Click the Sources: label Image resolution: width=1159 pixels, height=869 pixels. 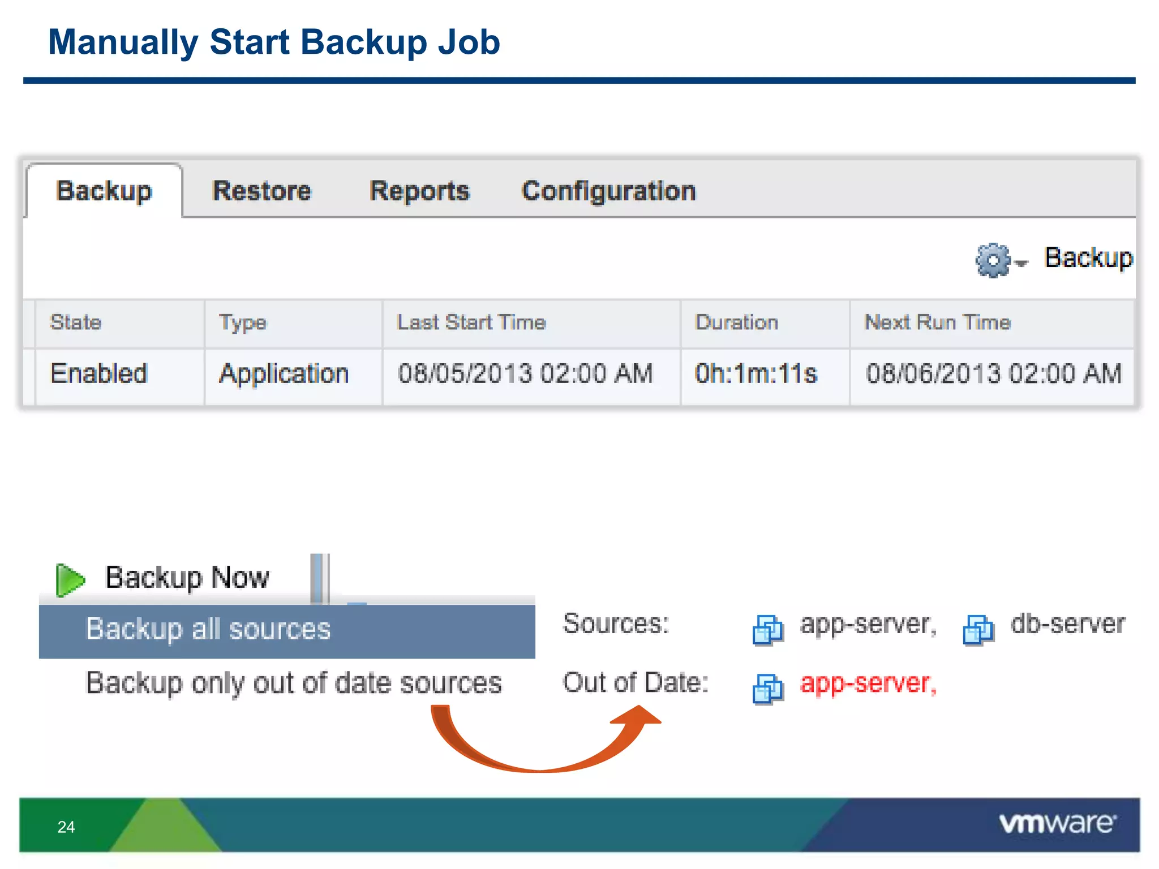(616, 624)
